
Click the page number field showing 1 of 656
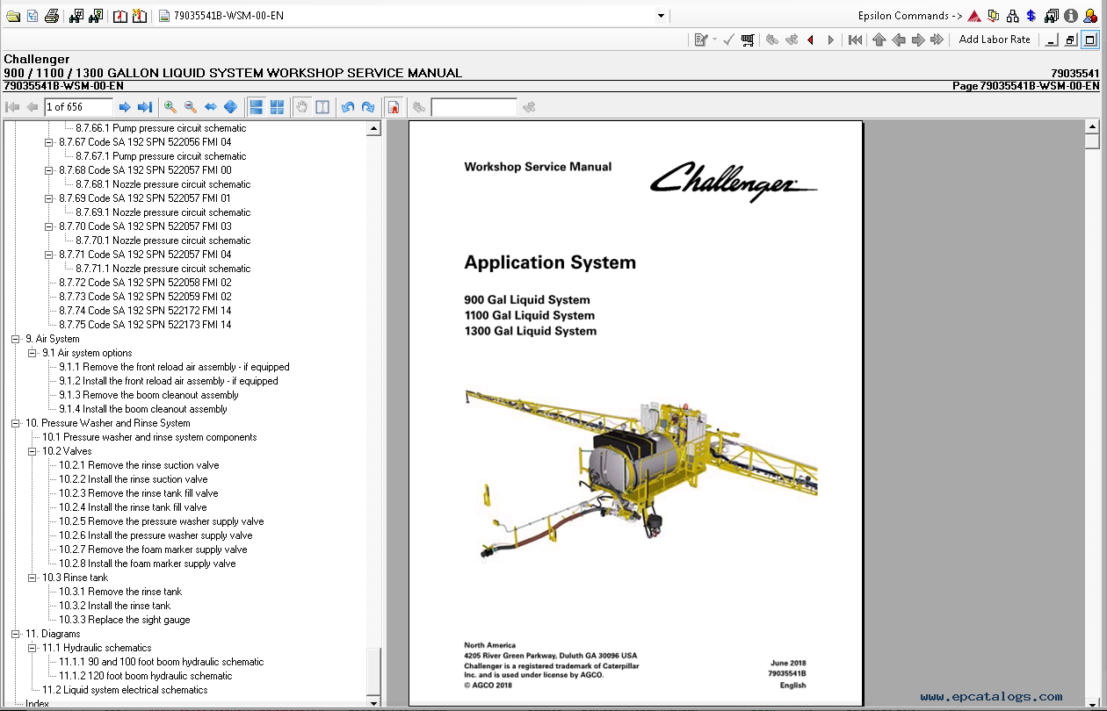[78, 107]
